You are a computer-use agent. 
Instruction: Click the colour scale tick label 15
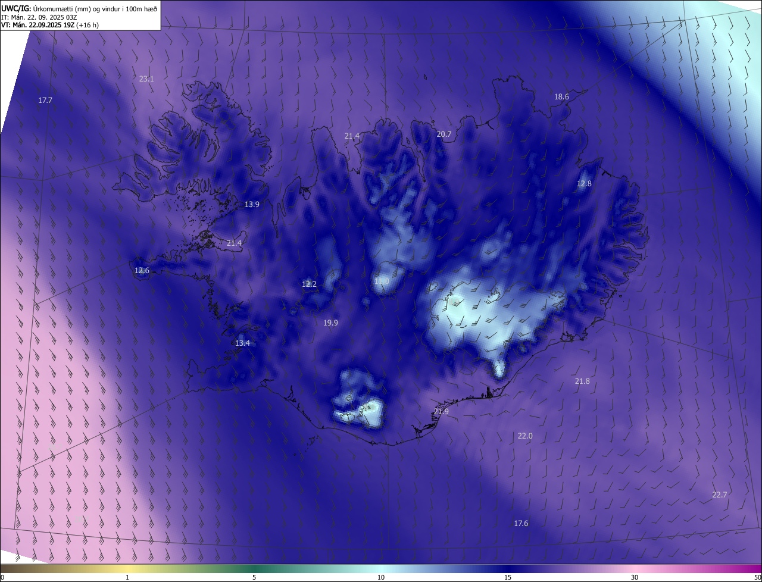coord(508,578)
